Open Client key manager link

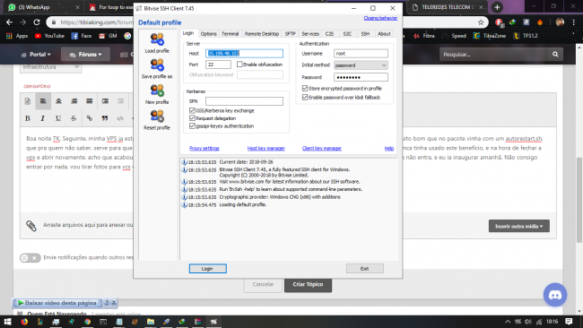(322, 148)
